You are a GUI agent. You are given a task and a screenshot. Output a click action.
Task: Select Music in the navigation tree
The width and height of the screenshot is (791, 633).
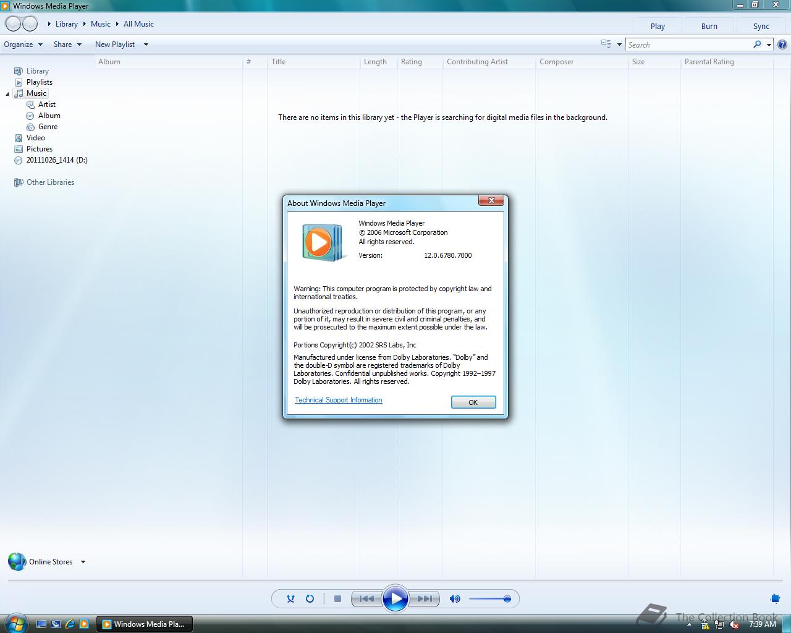[36, 93]
